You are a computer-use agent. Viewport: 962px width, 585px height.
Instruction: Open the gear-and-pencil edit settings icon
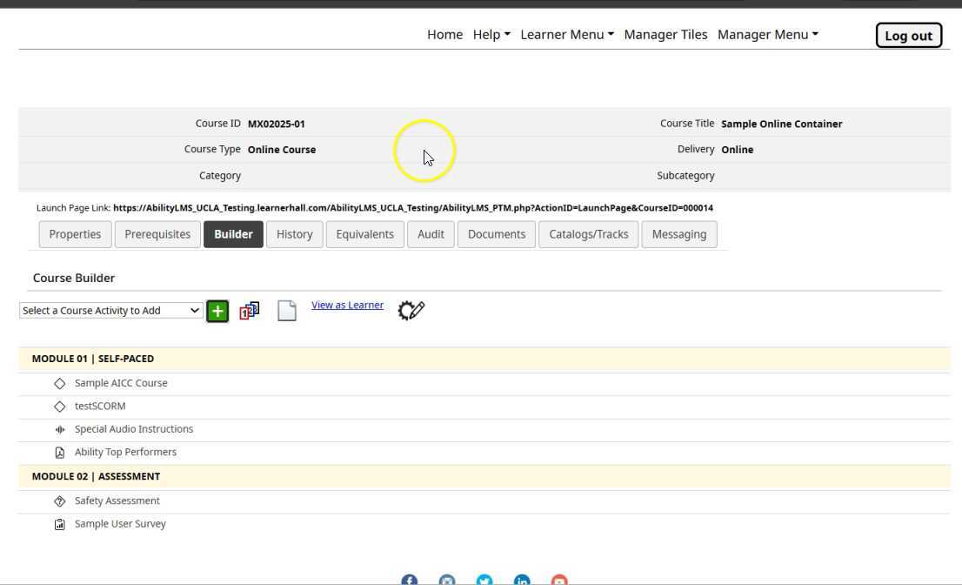click(x=411, y=310)
